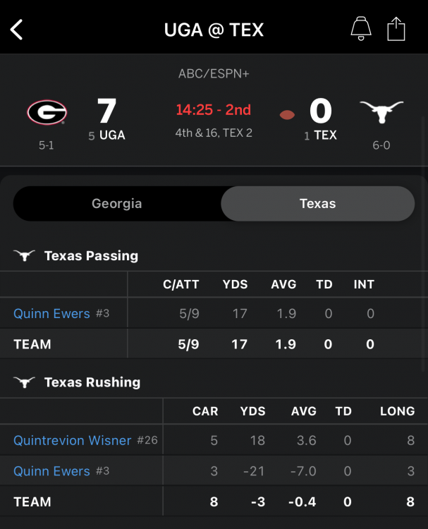Switch to the Georgia stats tab
The width and height of the screenshot is (428, 529).
[x=117, y=204]
